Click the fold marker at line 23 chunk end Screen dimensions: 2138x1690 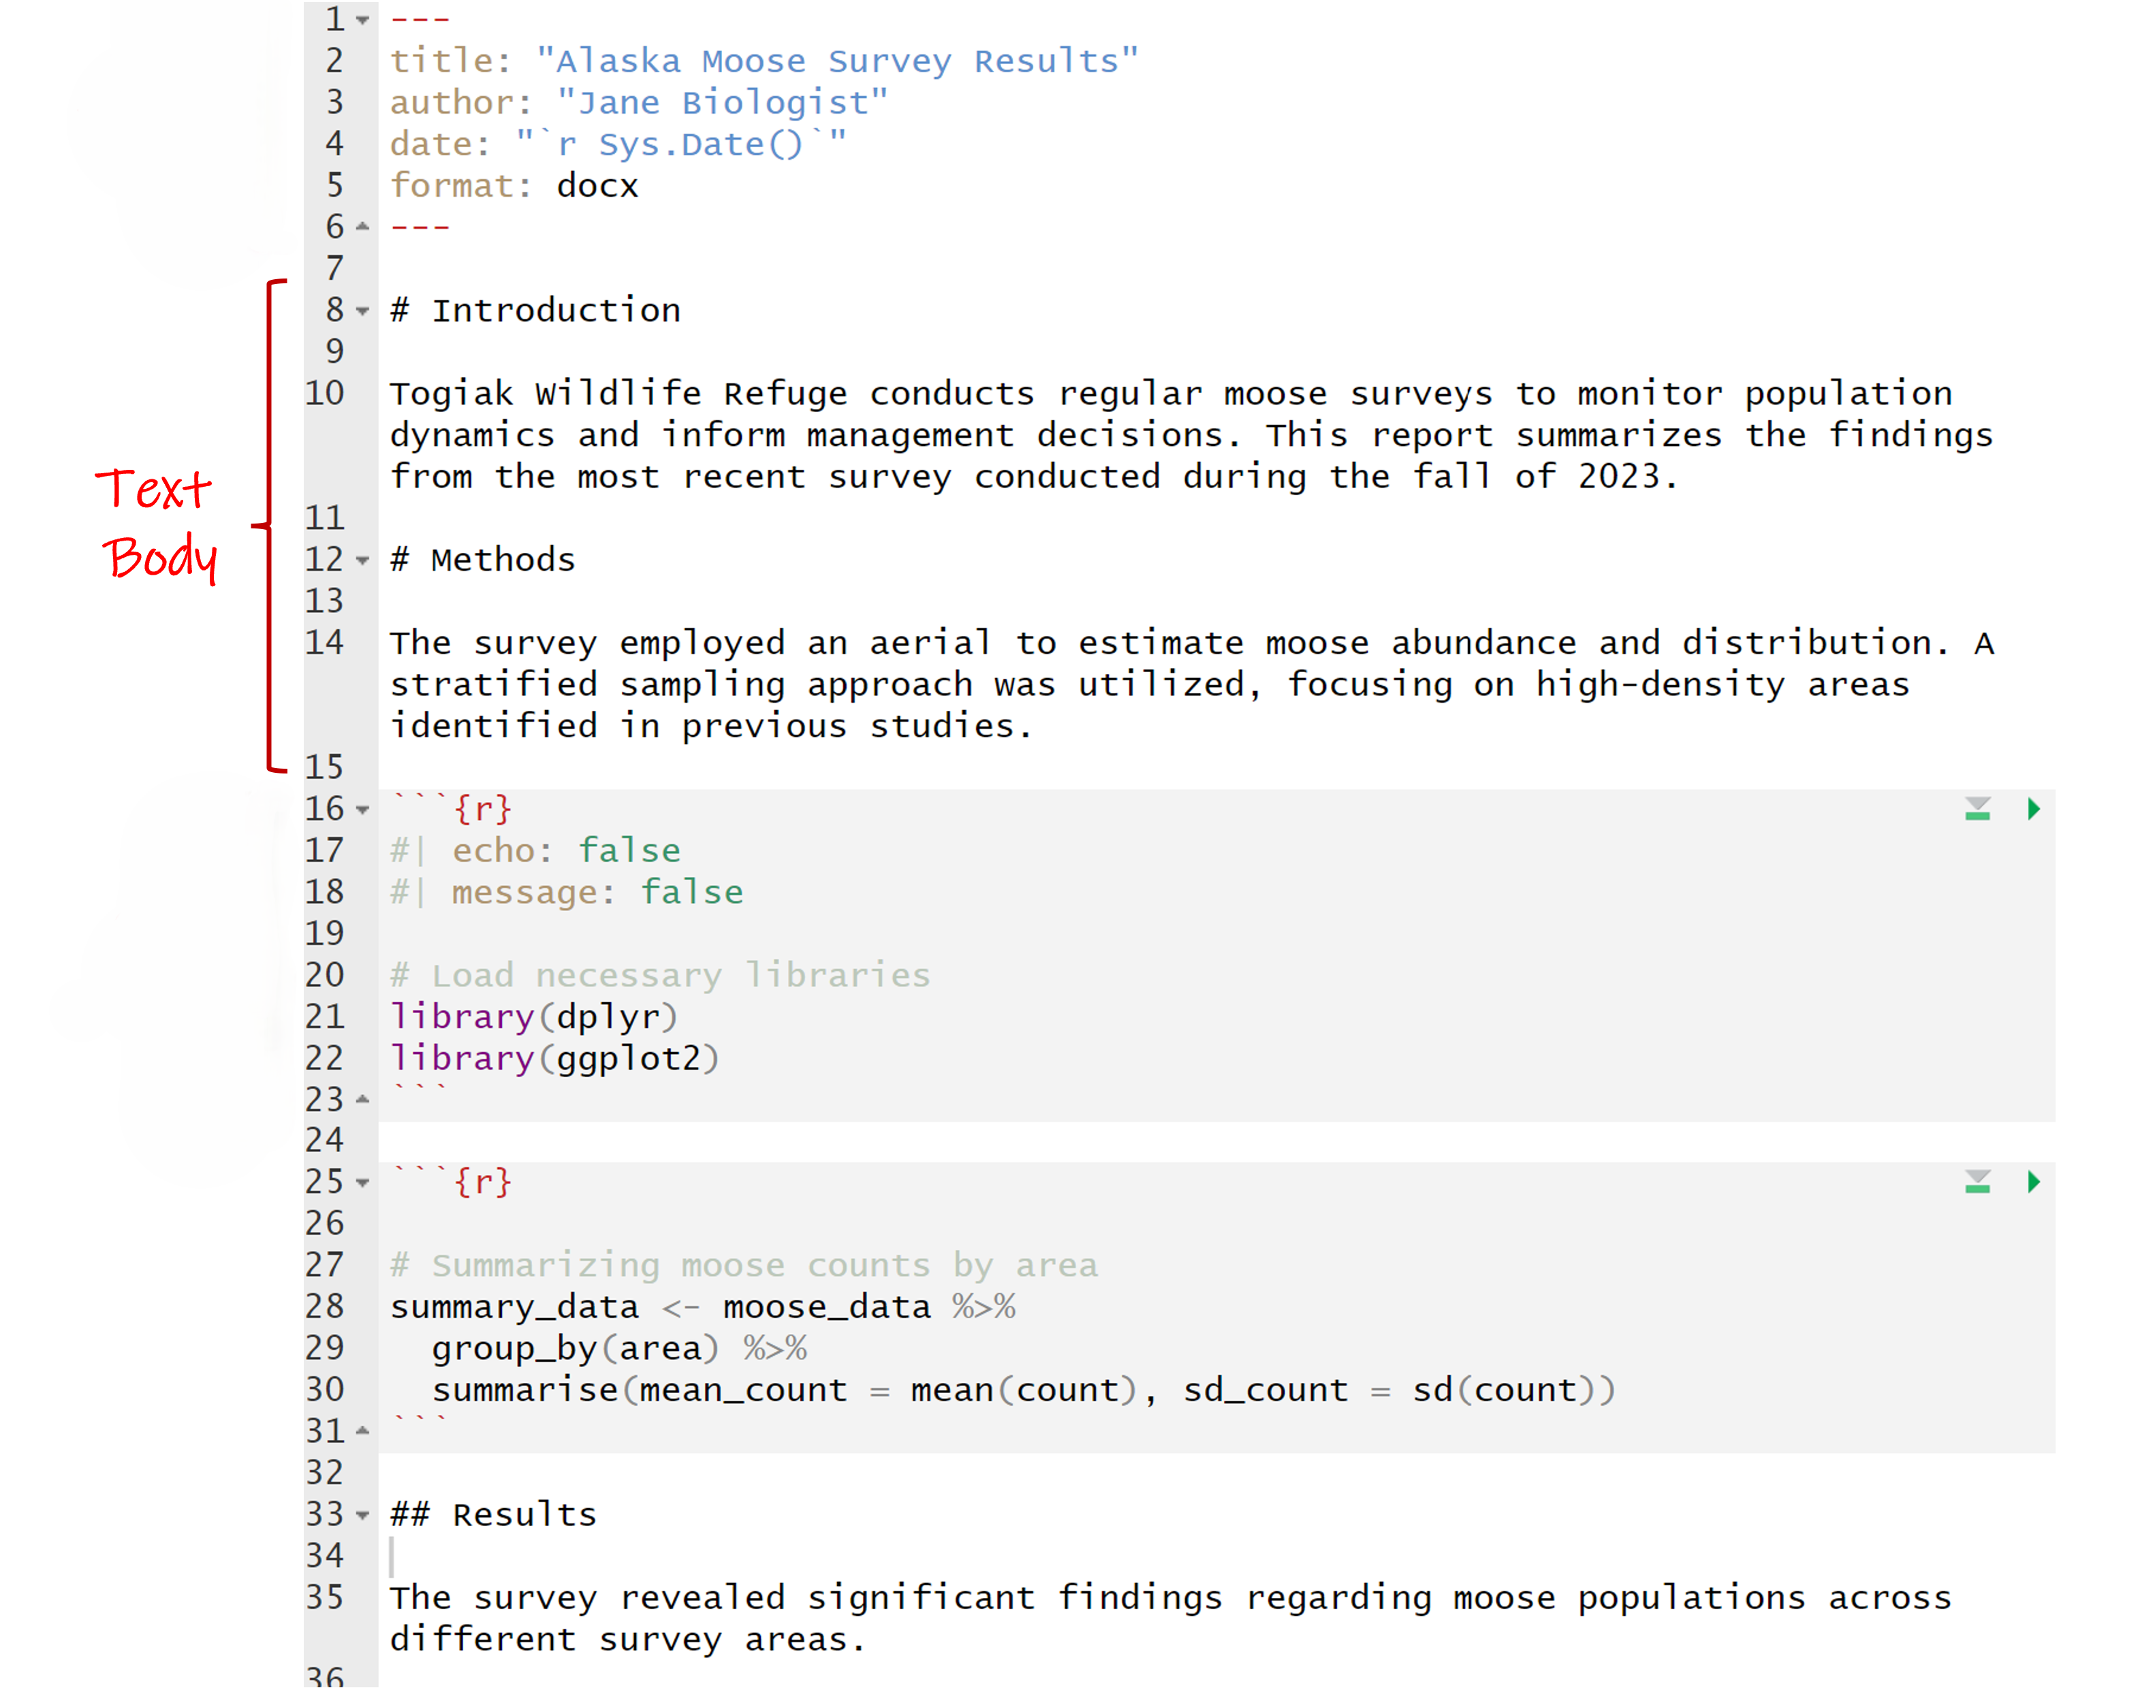tap(363, 1099)
